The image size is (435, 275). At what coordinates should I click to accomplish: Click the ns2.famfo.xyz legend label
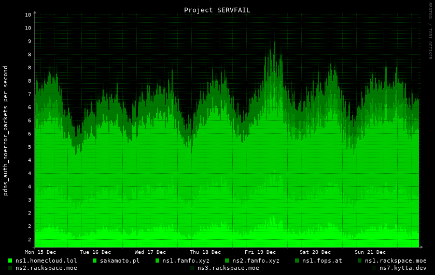(x=256, y=261)
